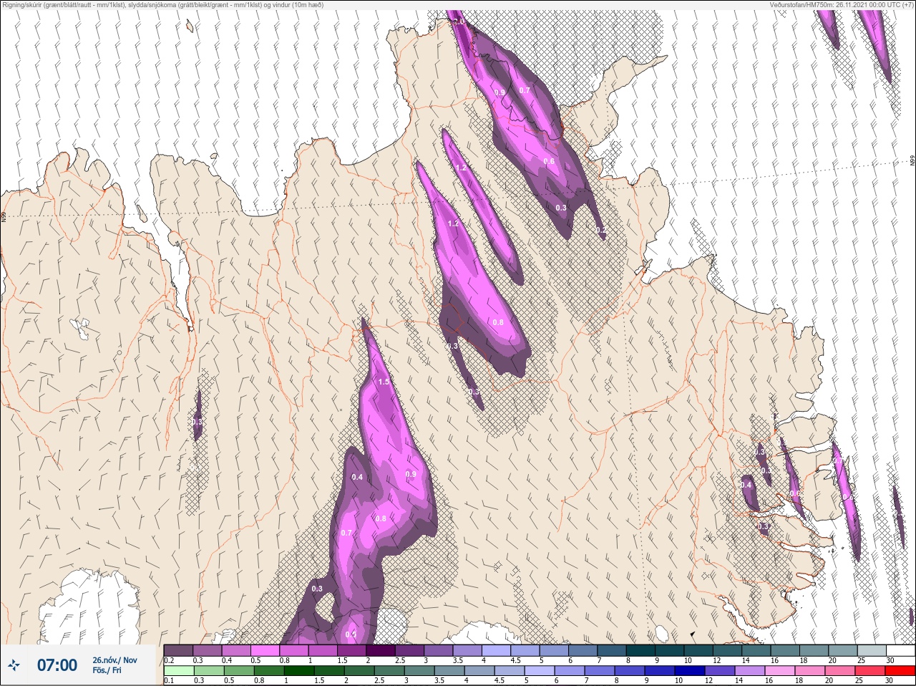Select the darkest purple swatch at 2 on upper legend
Viewport: 916px width, 686px height.
381,650
